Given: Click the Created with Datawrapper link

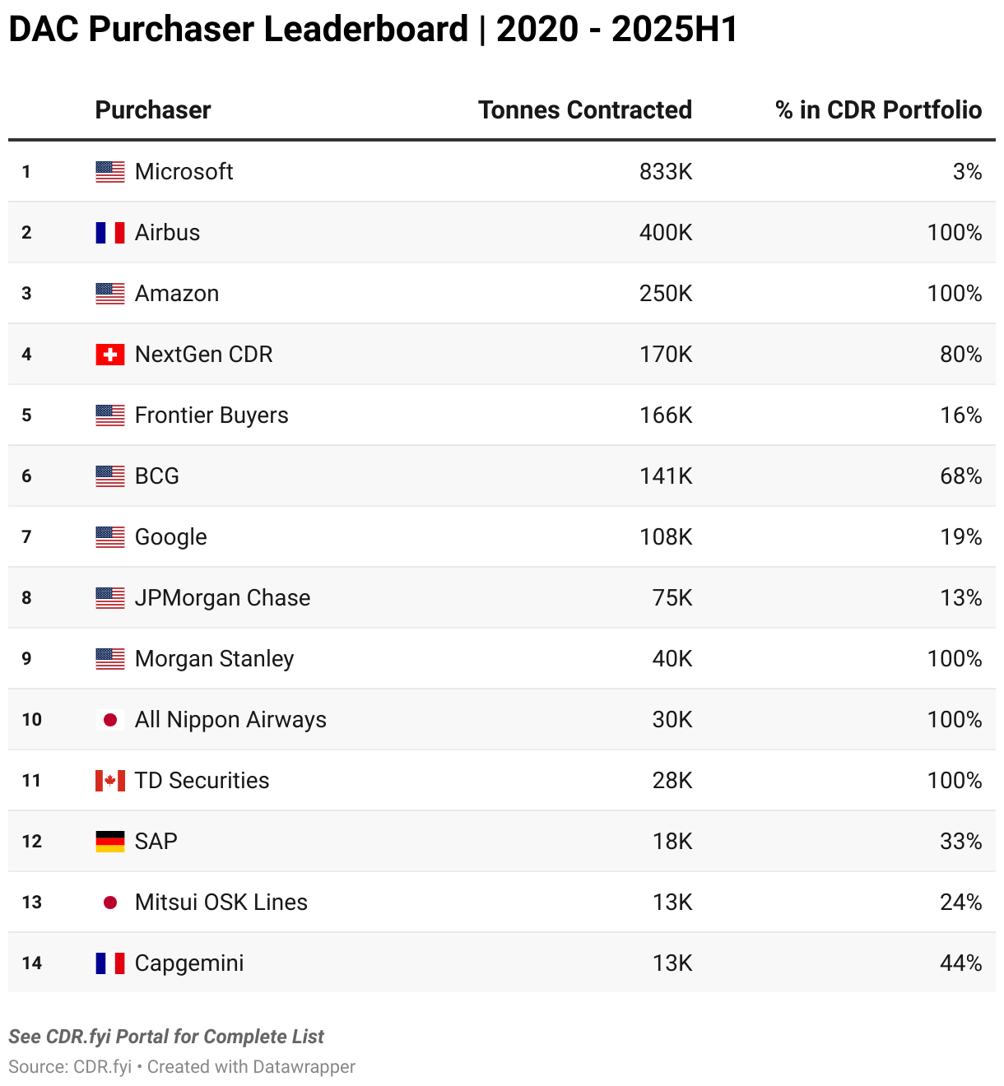Looking at the screenshot, I should (x=251, y=1067).
